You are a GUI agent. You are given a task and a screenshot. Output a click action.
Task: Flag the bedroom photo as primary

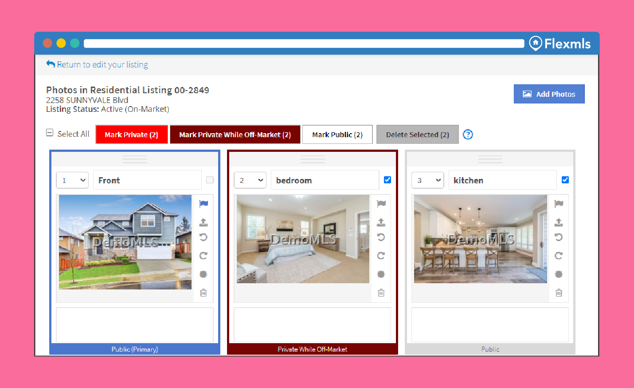[381, 204]
